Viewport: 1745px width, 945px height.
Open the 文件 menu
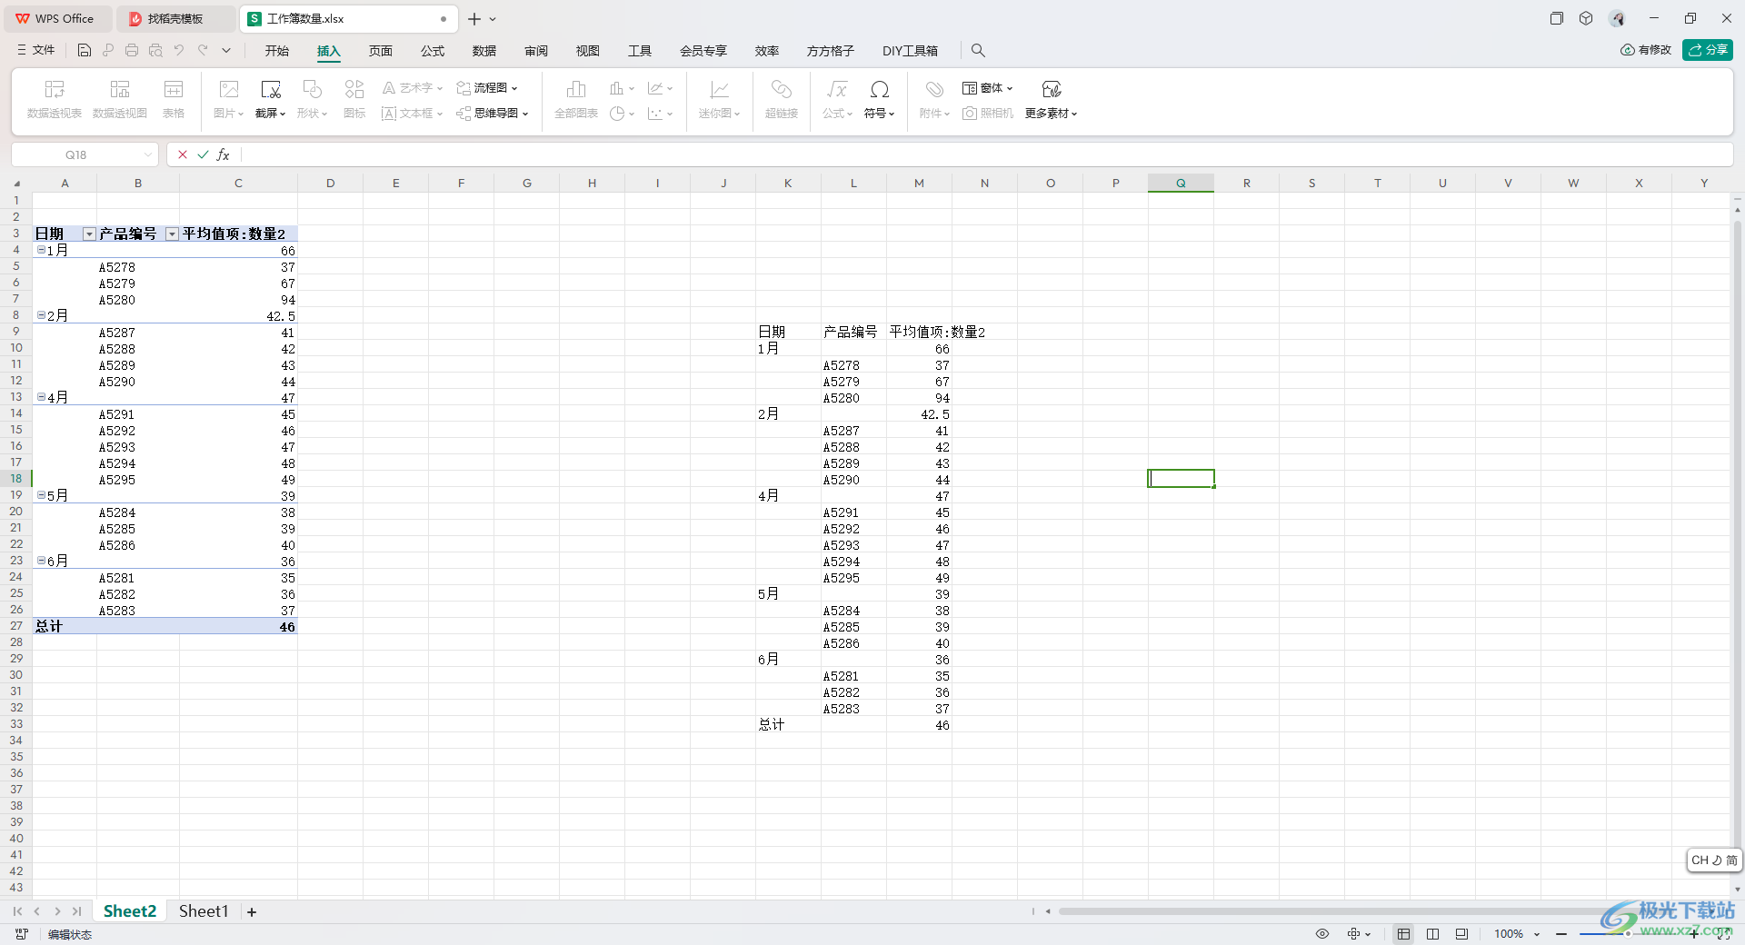(x=36, y=51)
